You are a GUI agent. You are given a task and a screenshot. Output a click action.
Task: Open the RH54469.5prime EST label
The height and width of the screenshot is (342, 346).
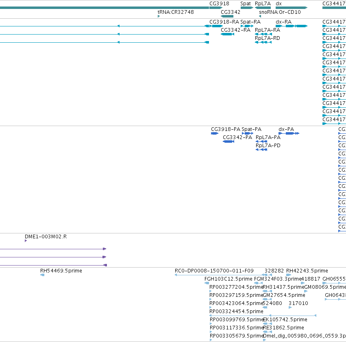(x=61, y=271)
